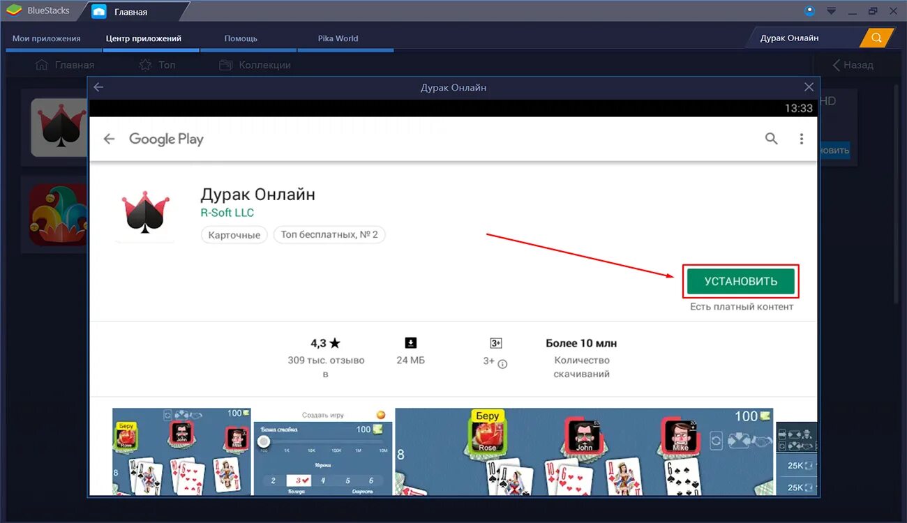This screenshot has width=907, height=523.
Task: Click the 3+ info circle icon
Action: (502, 363)
